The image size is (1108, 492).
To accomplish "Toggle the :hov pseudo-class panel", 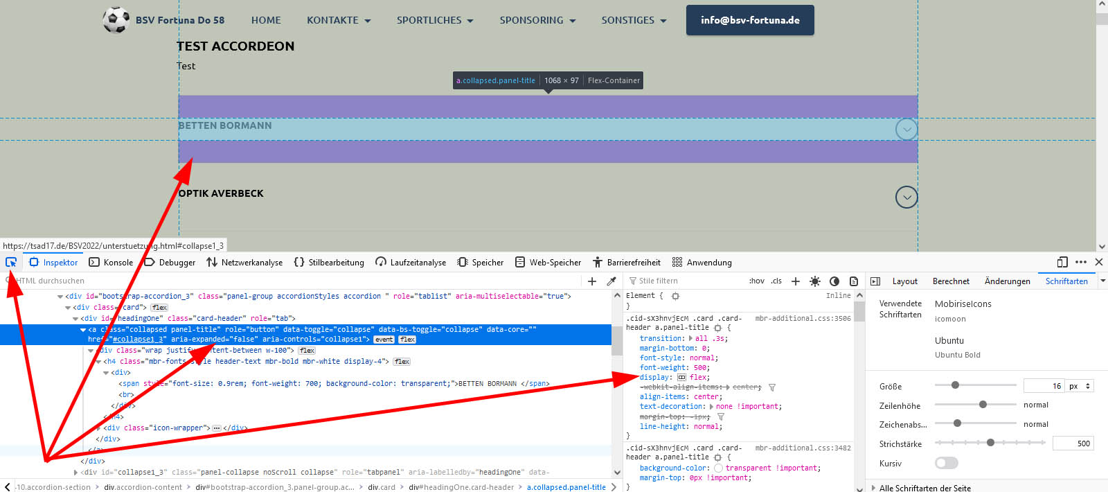I will tap(756, 281).
